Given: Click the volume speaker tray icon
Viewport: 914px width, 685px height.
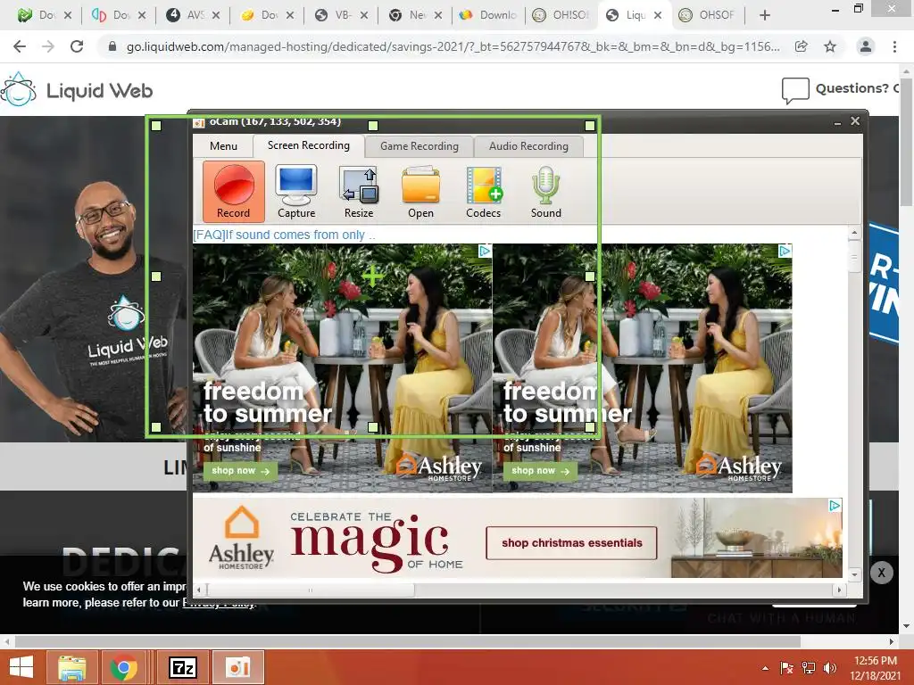Looking at the screenshot, I should pos(829,668).
